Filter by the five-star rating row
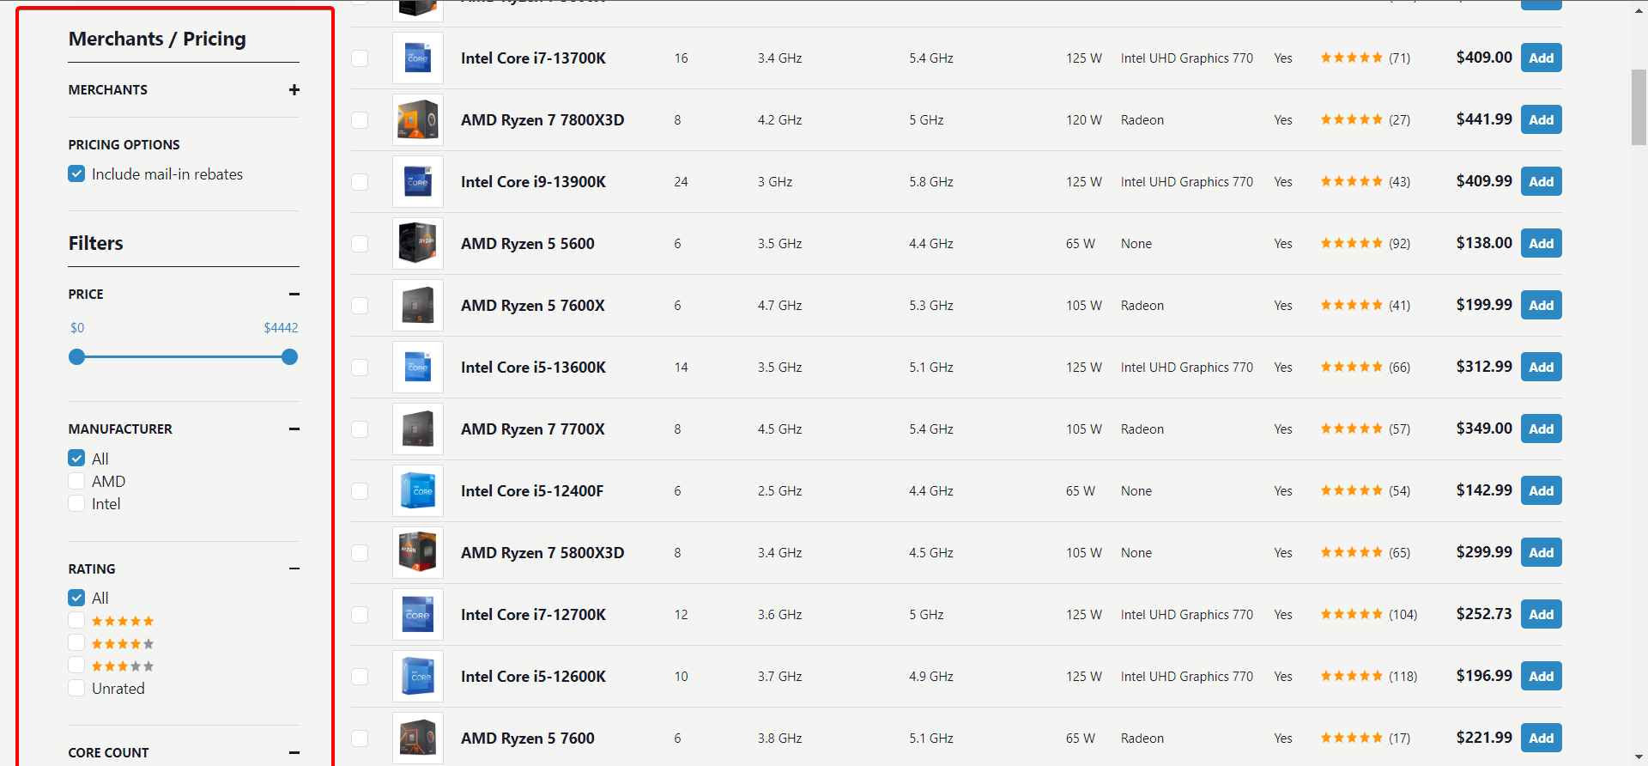This screenshot has height=766, width=1648. click(x=76, y=621)
